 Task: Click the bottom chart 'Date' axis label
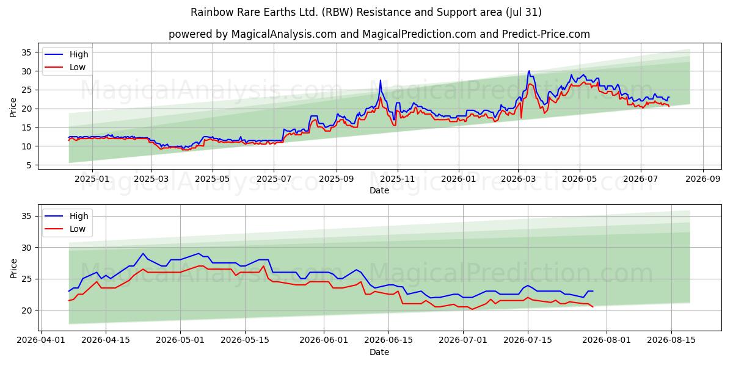click(x=379, y=352)
